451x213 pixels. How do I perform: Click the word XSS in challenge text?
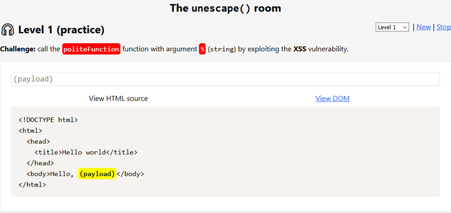300,49
